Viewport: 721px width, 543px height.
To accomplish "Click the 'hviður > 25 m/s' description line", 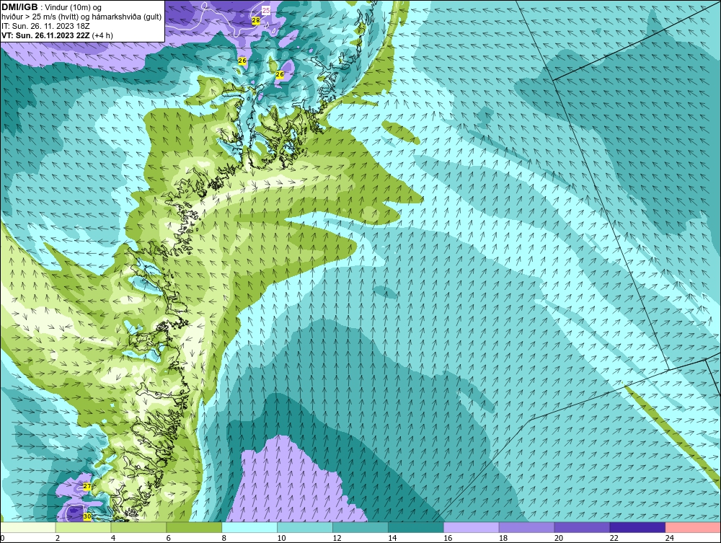I will point(81,17).
